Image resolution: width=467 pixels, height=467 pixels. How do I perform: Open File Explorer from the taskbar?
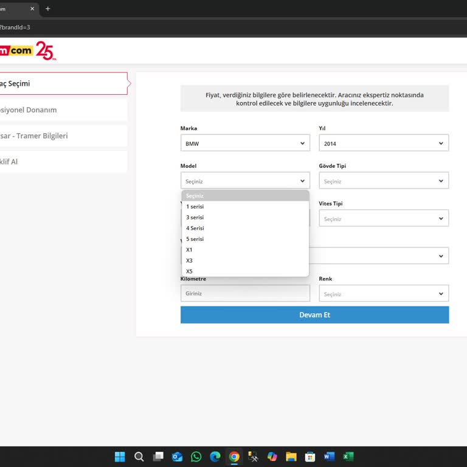coord(291,457)
